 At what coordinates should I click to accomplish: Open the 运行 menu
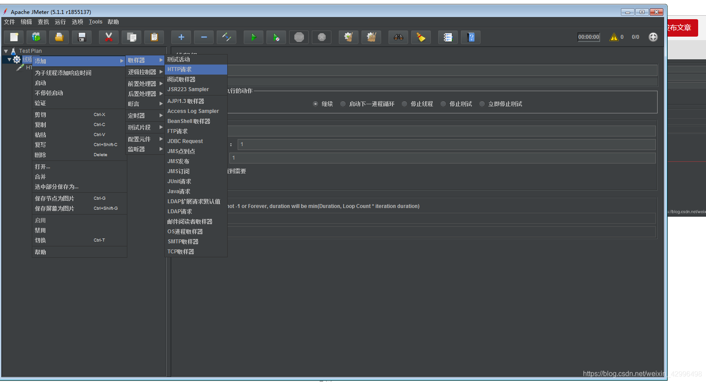click(x=60, y=22)
